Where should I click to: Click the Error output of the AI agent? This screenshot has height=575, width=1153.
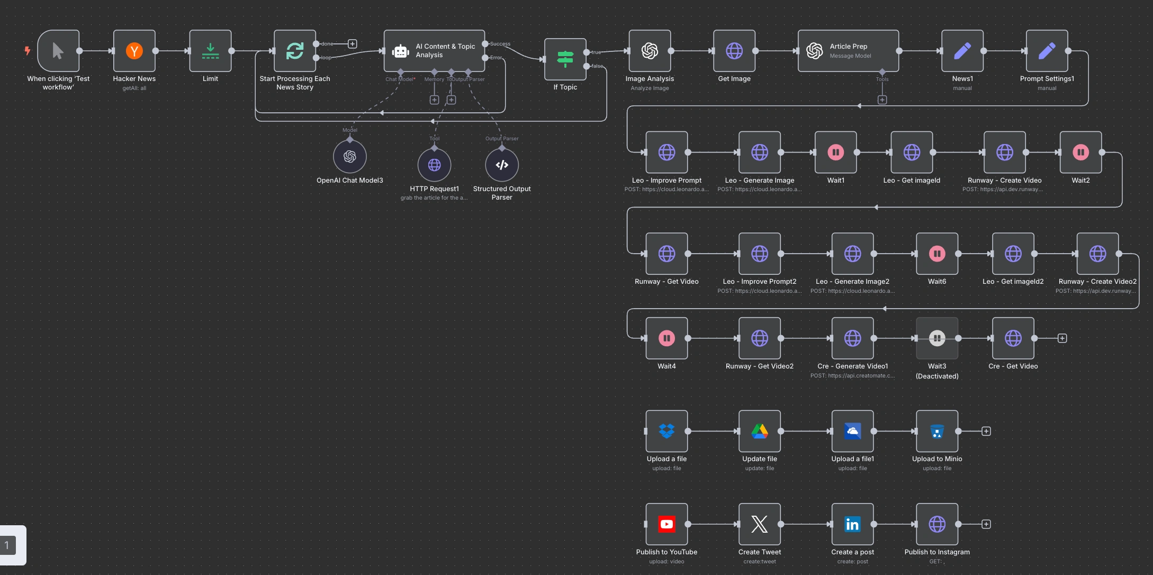tap(485, 58)
